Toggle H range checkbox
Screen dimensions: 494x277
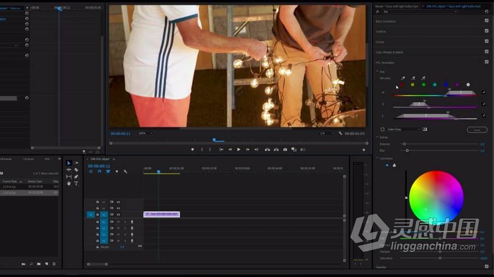[x=484, y=92]
